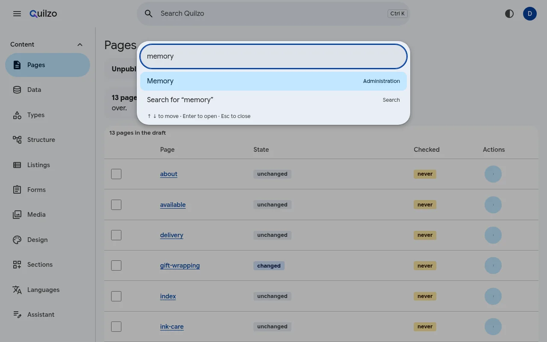Screen dimensions: 547x342
Task: Toggle dark mode theme icon
Action: (509, 14)
